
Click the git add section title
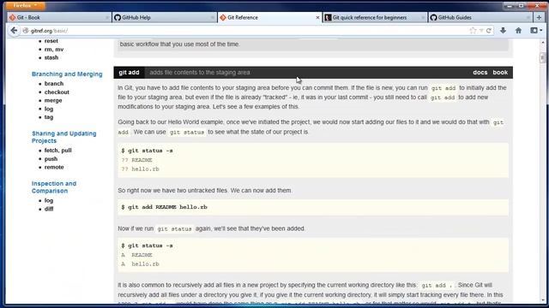129,72
